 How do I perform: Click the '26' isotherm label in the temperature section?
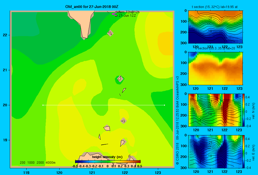tap(210, 18)
